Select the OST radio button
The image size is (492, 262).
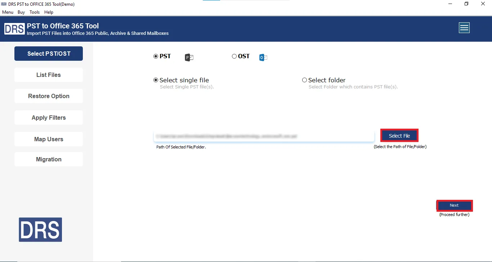(234, 56)
